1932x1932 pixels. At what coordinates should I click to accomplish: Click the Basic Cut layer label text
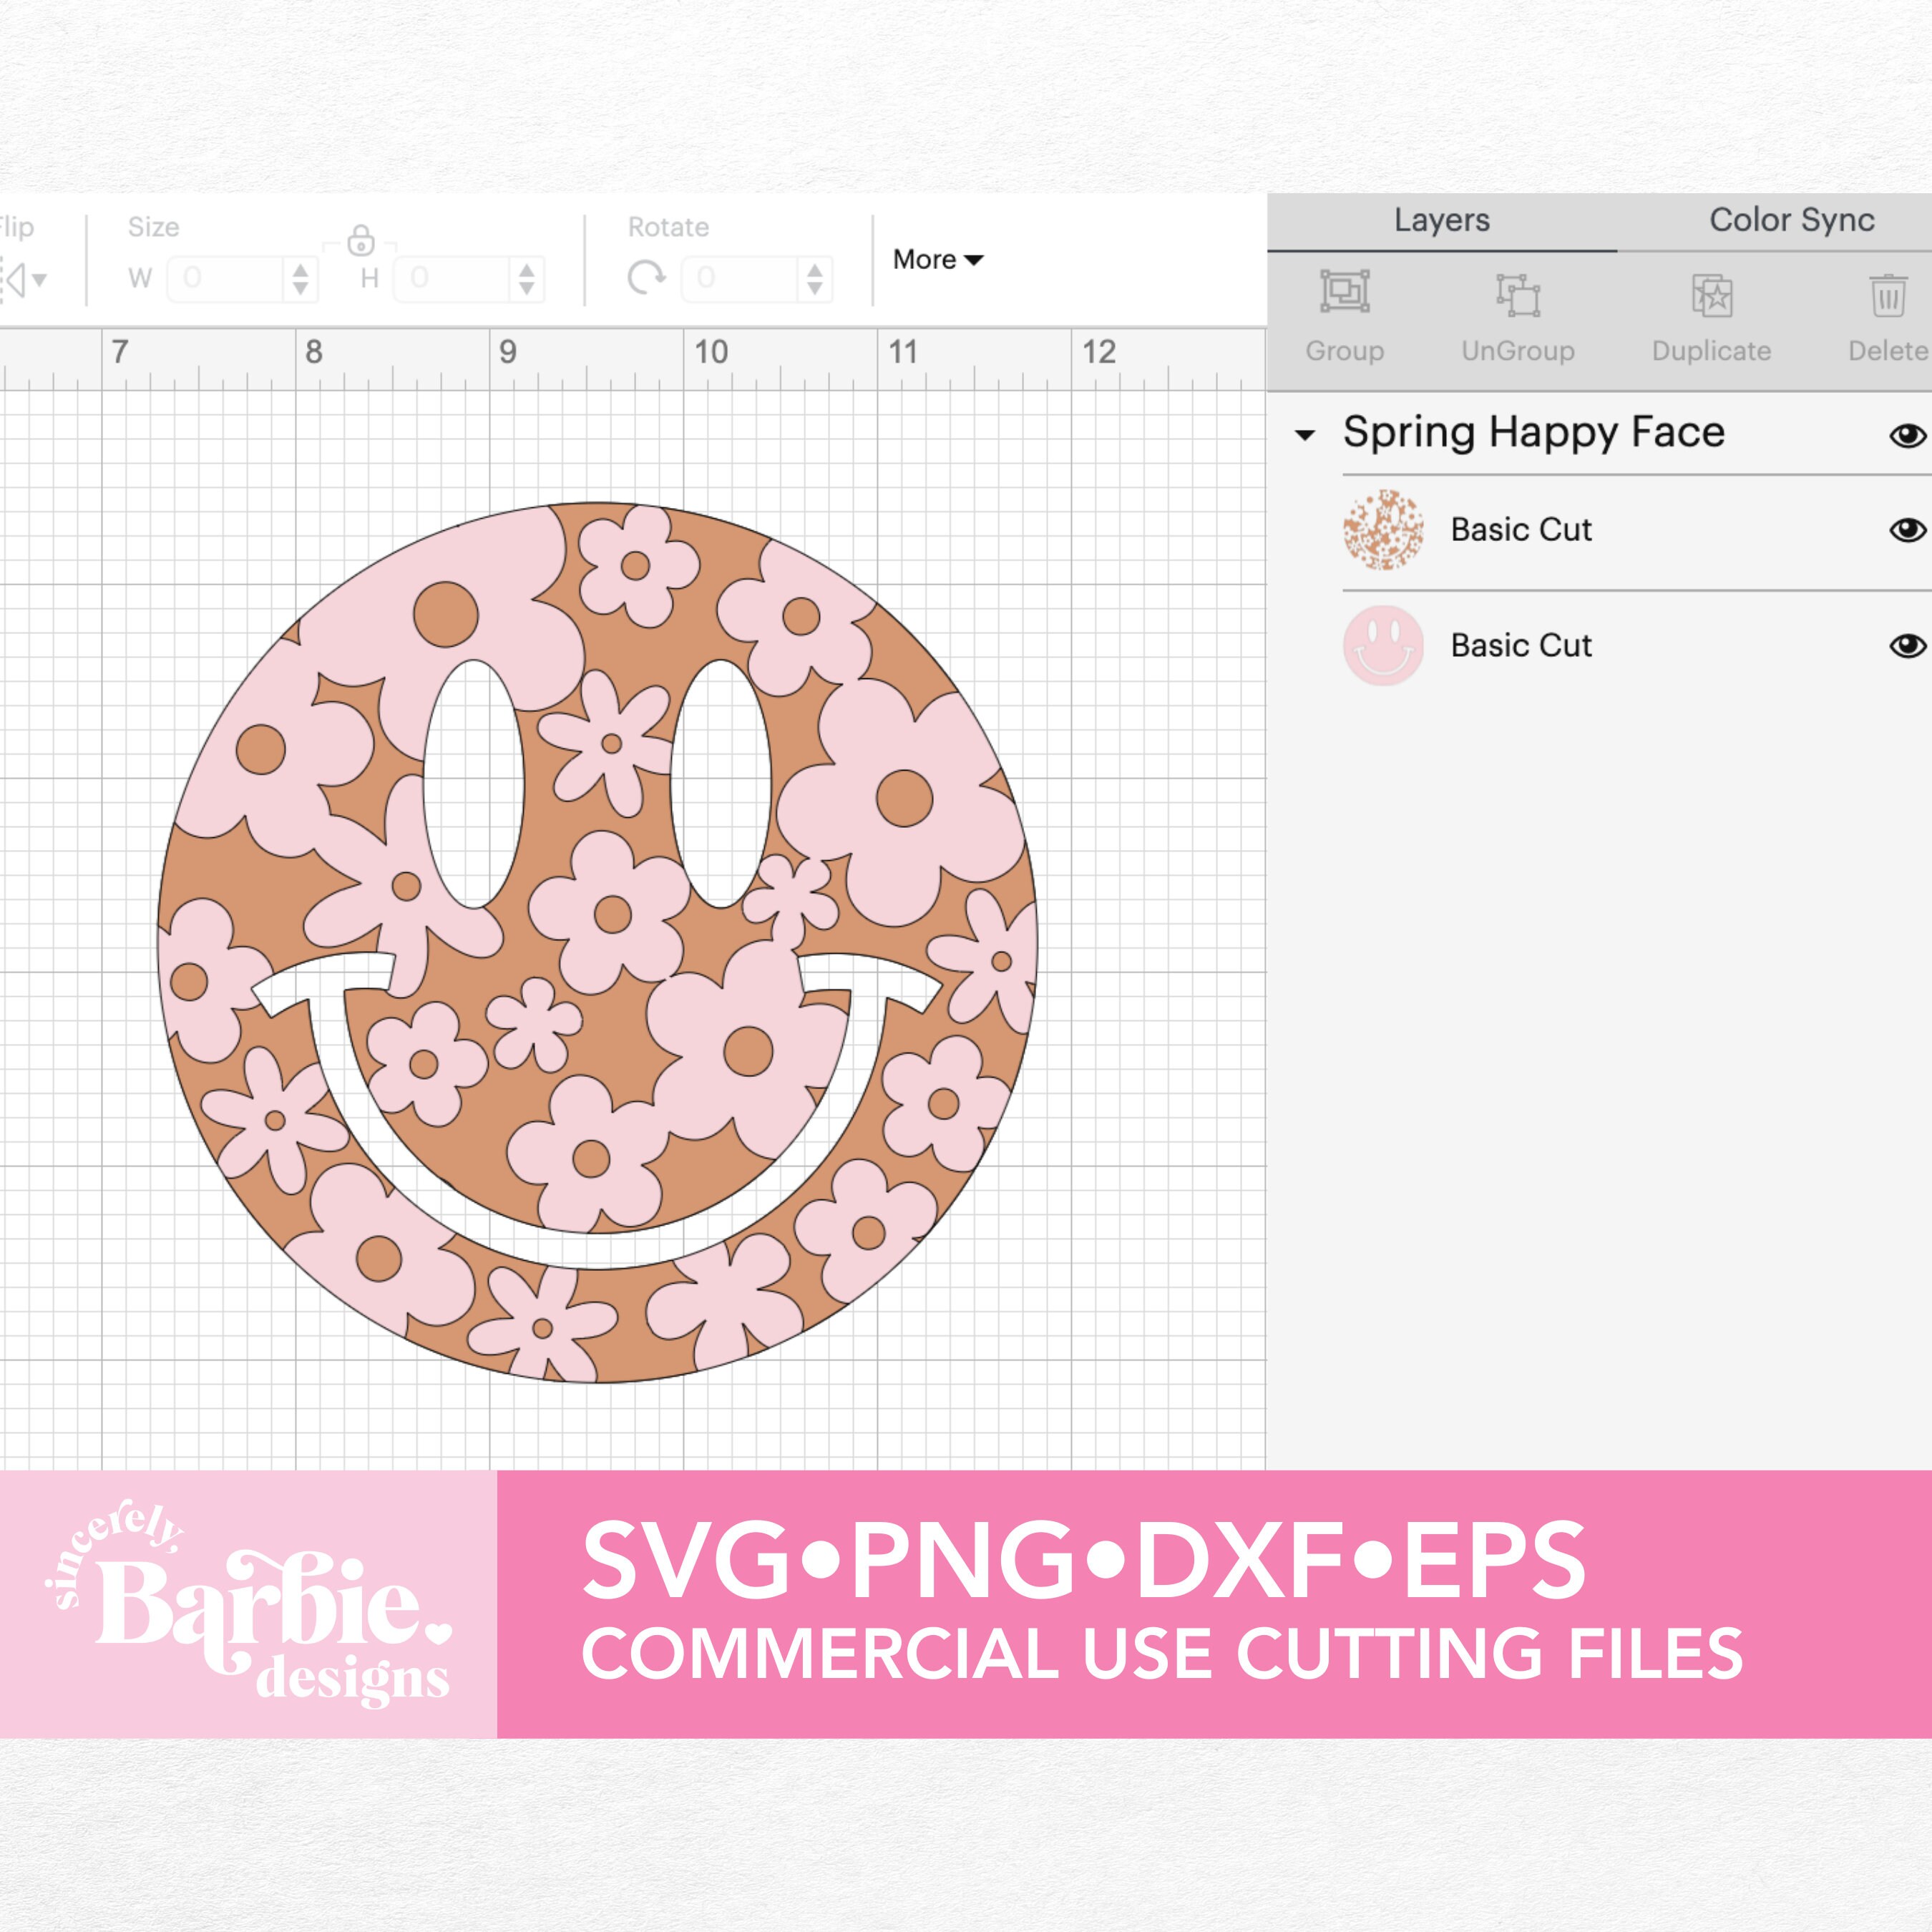(1520, 530)
